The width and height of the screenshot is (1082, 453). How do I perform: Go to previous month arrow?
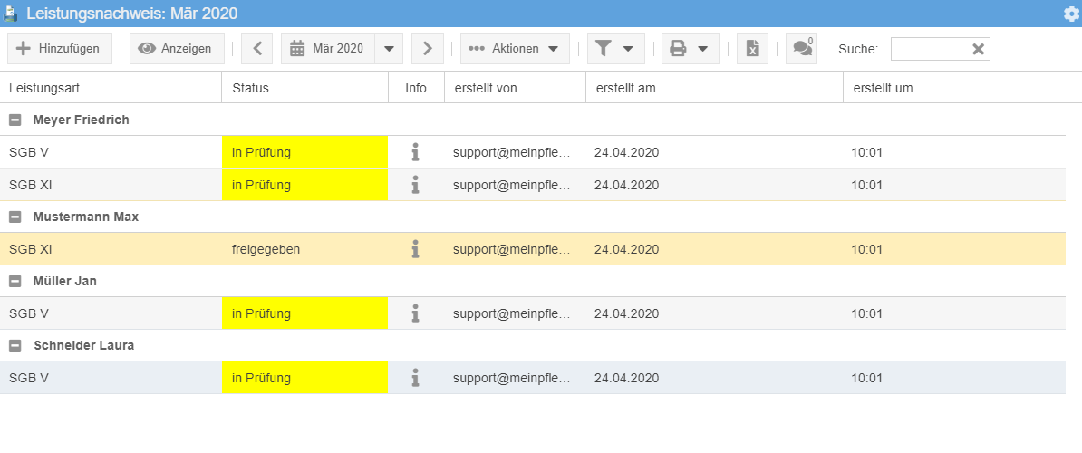pos(257,49)
